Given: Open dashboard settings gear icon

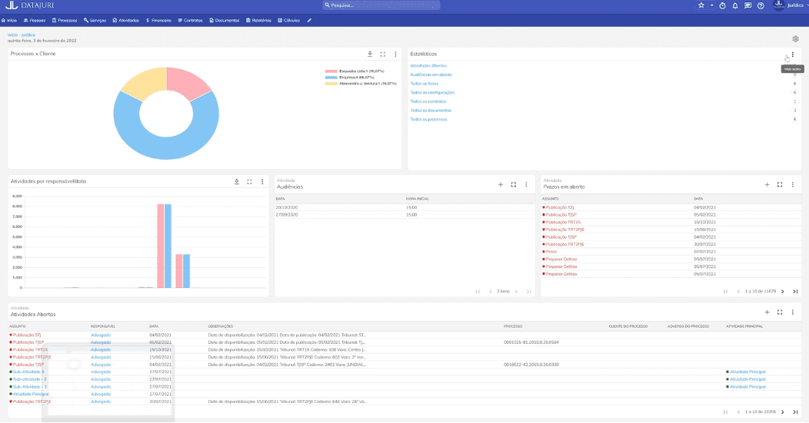Looking at the screenshot, I should pos(795,38).
